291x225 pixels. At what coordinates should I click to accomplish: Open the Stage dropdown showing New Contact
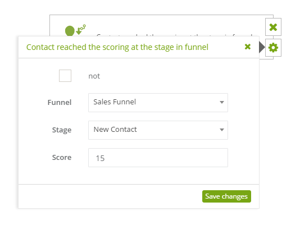(x=158, y=130)
